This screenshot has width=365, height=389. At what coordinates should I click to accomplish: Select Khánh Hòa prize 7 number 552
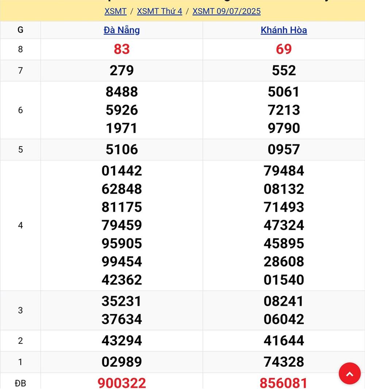tap(284, 70)
